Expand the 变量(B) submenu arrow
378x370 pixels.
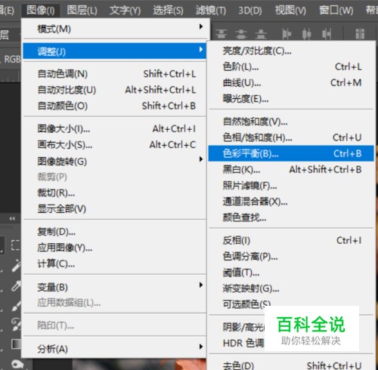(201, 285)
